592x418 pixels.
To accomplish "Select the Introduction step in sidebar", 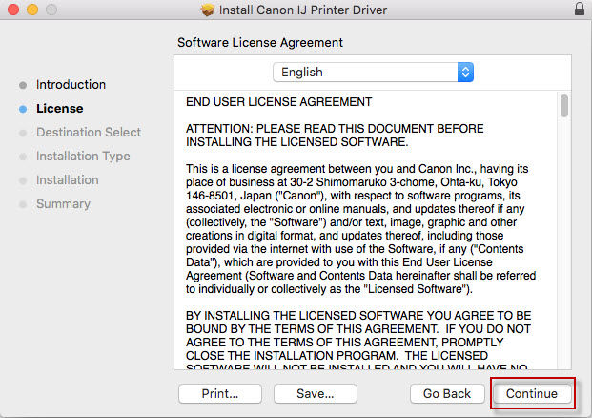I will click(71, 84).
